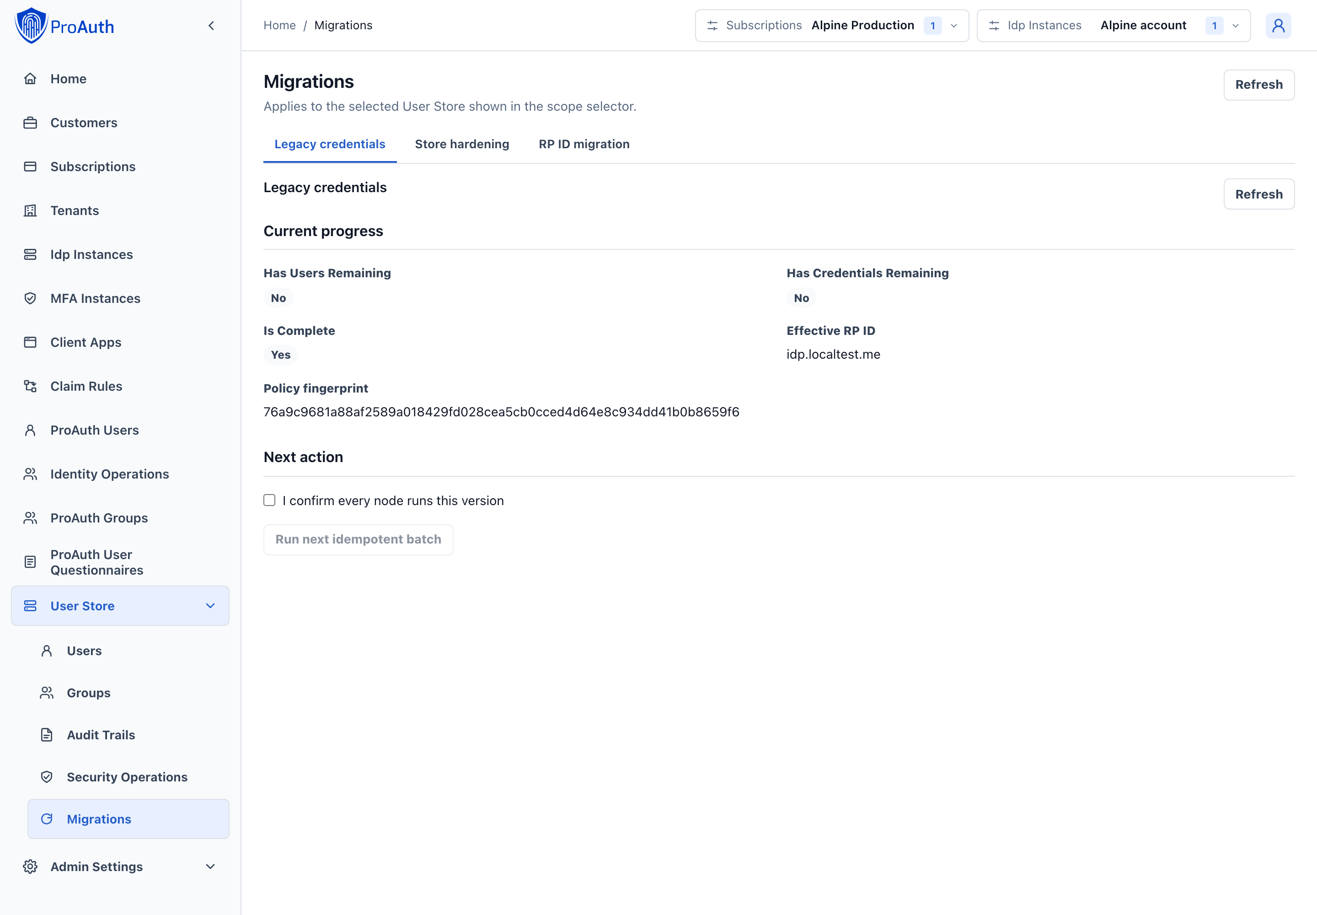
Task: Click the Admin Settings gear icon
Action: [x=30, y=867]
